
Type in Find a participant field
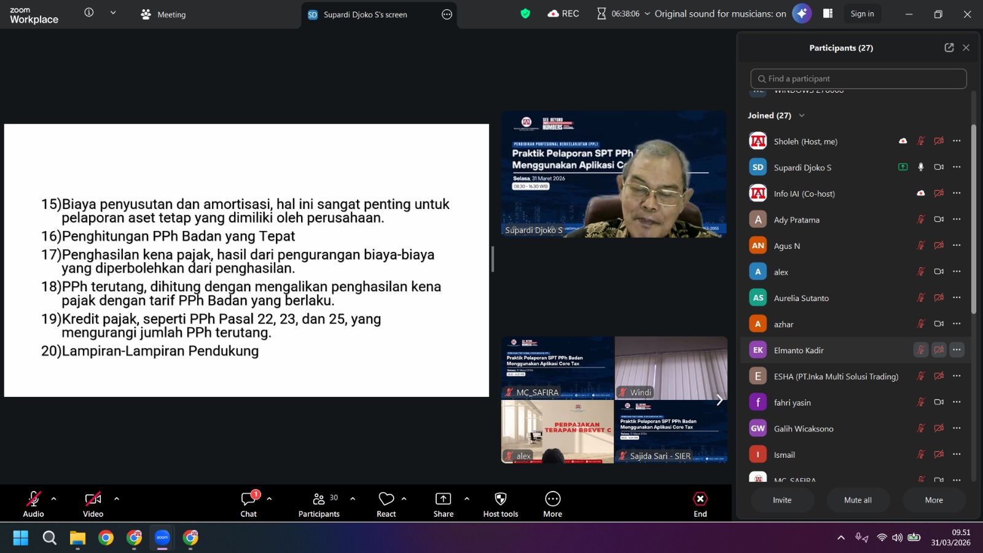coord(858,79)
